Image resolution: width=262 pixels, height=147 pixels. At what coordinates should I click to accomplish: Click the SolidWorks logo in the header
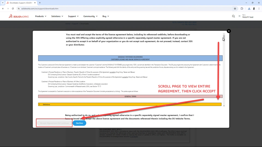click(x=19, y=16)
